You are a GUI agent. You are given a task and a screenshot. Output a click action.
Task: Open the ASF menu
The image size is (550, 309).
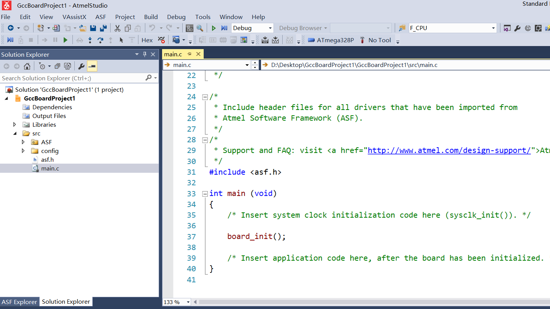[x=101, y=17]
